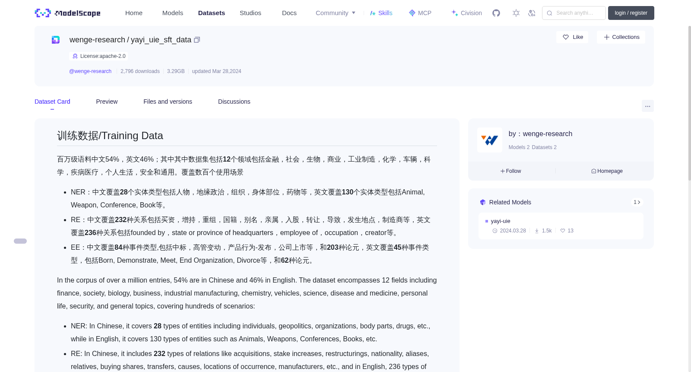691x372 pixels.
Task: Open the Skills link
Action: 381,13
